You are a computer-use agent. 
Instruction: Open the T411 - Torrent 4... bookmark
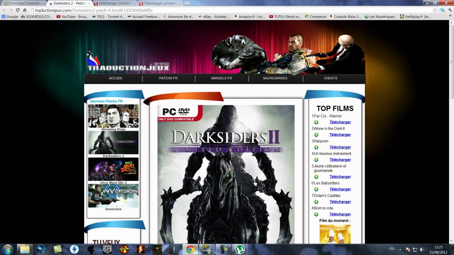pyautogui.click(x=108, y=17)
